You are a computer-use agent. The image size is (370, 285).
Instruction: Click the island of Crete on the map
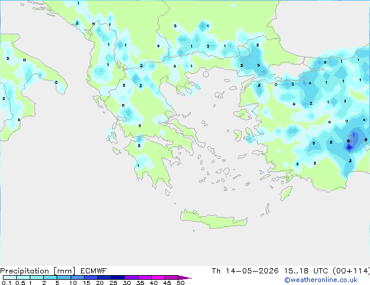tap(214, 219)
